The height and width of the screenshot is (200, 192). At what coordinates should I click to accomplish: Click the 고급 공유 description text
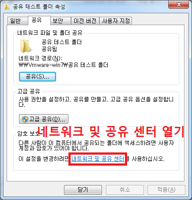point(96,102)
